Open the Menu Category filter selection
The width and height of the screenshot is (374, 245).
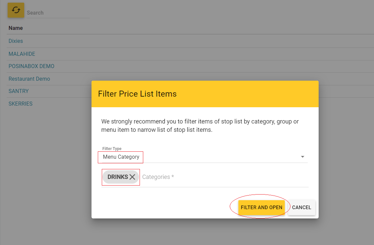pos(121,157)
